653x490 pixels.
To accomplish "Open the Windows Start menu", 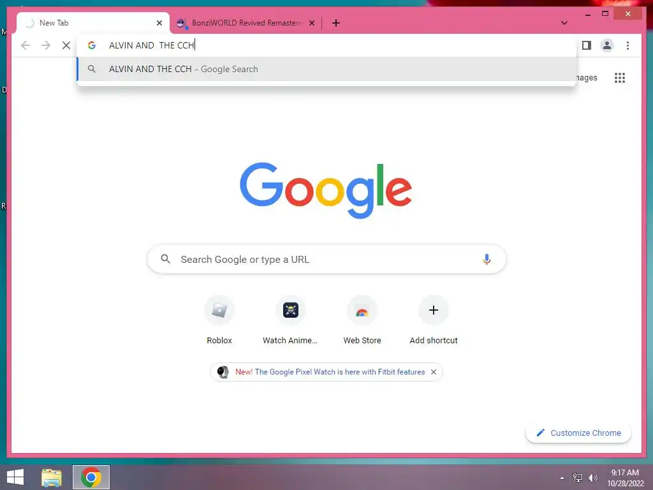I will coord(15,477).
